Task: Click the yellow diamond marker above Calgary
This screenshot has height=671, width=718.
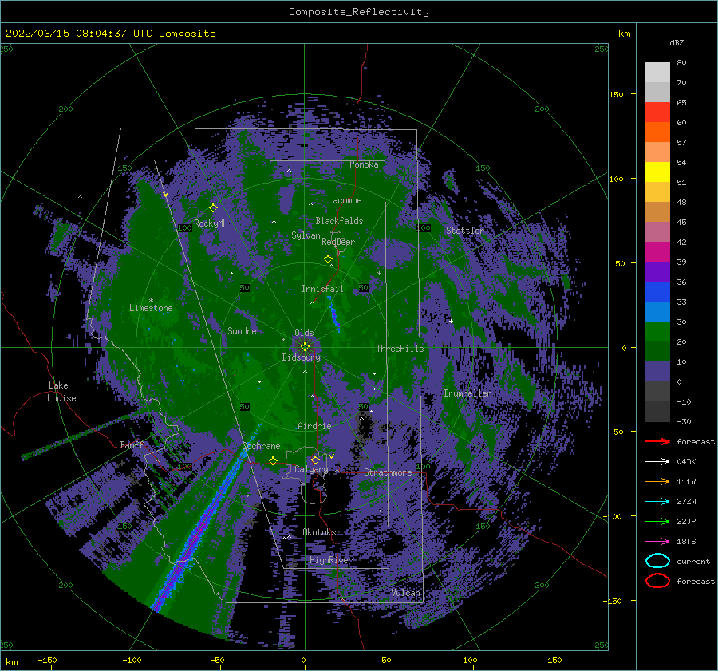Action: [x=315, y=460]
